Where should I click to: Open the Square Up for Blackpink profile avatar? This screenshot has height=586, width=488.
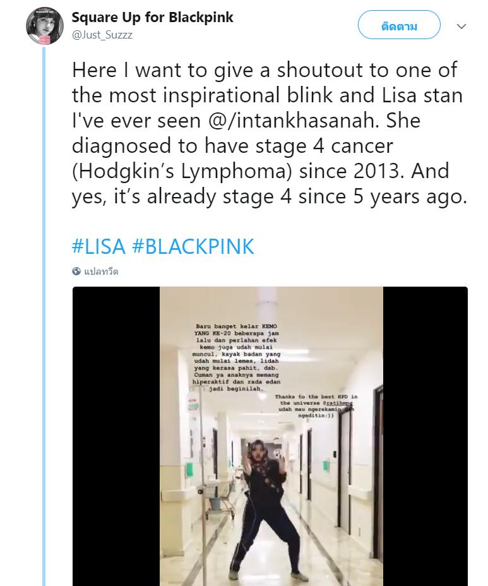pyautogui.click(x=43, y=28)
